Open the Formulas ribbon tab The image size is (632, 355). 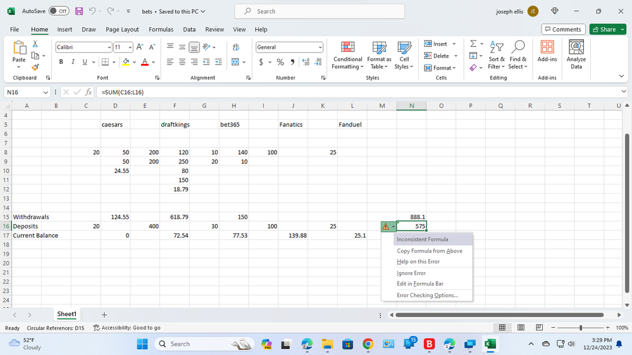[x=161, y=30]
